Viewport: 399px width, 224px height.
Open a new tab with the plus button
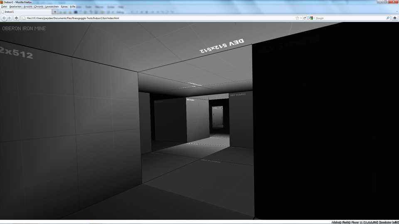(x=55, y=12)
